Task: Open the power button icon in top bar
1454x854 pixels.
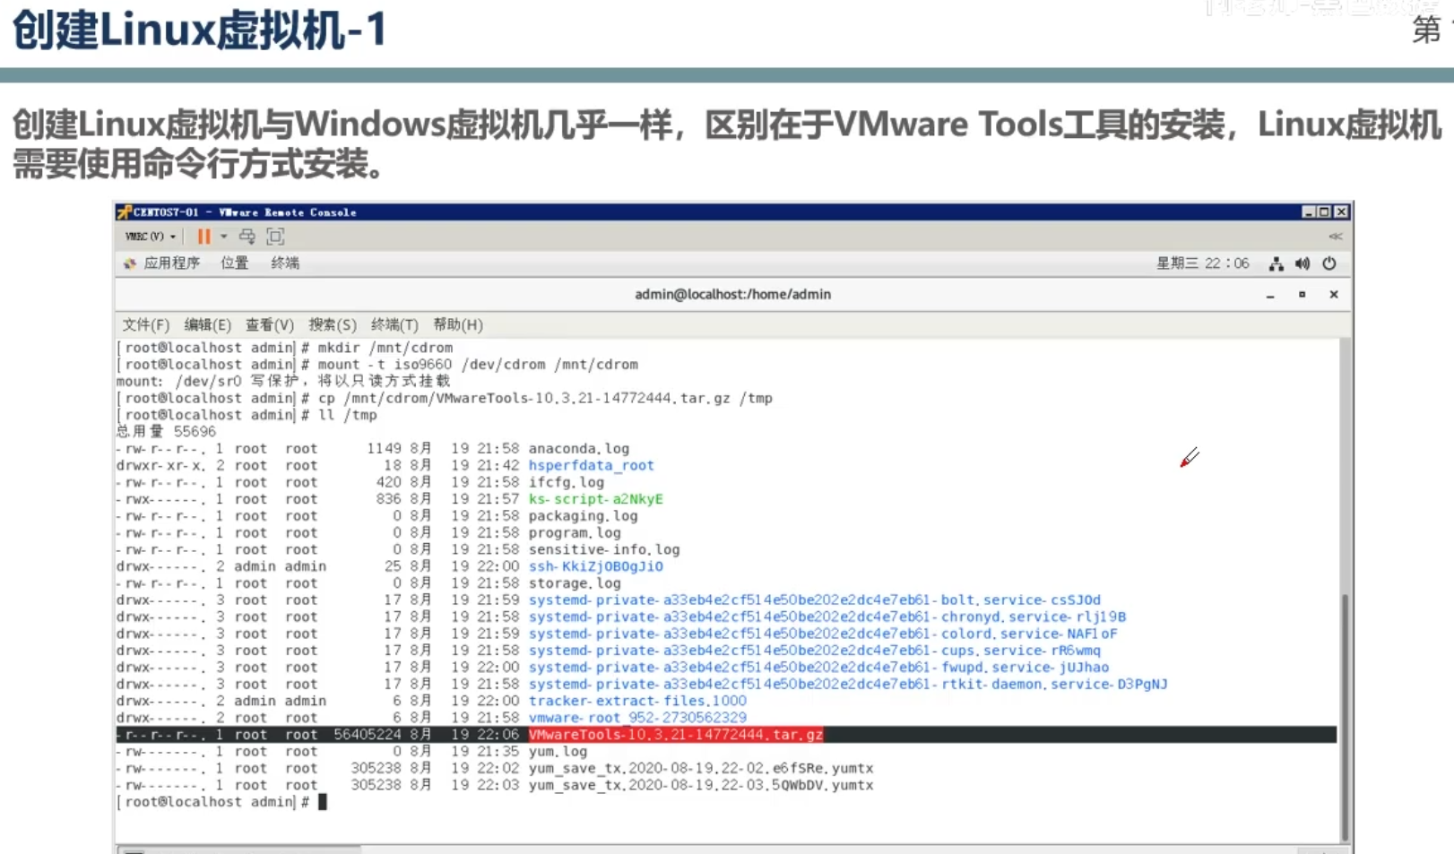Action: (1329, 263)
